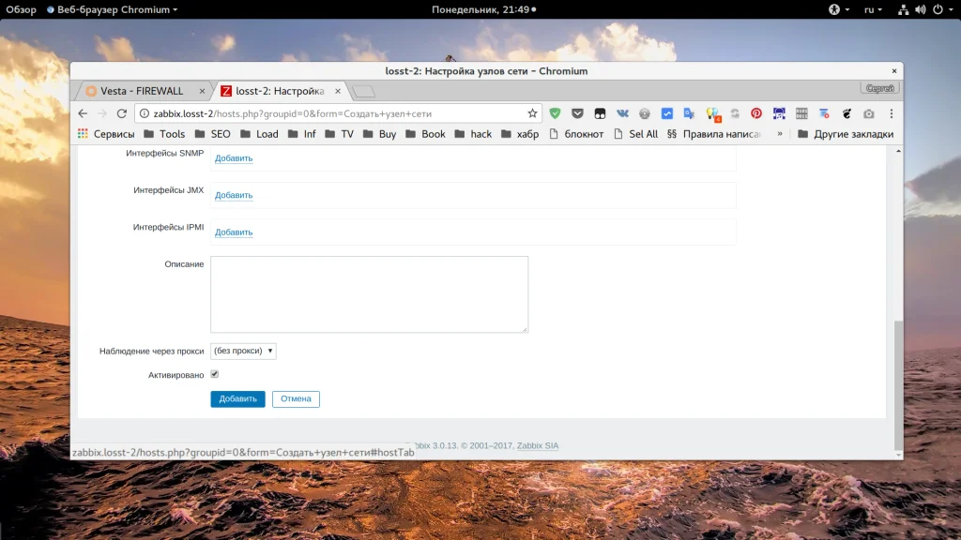Viewport: 961px width, 540px height.
Task: Click Добавить link for SNMP interfaces
Action: [x=234, y=158]
